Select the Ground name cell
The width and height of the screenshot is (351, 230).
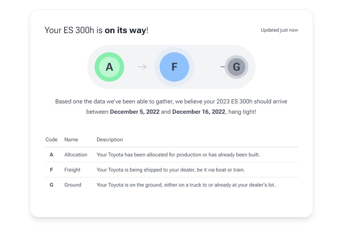[x=73, y=185]
